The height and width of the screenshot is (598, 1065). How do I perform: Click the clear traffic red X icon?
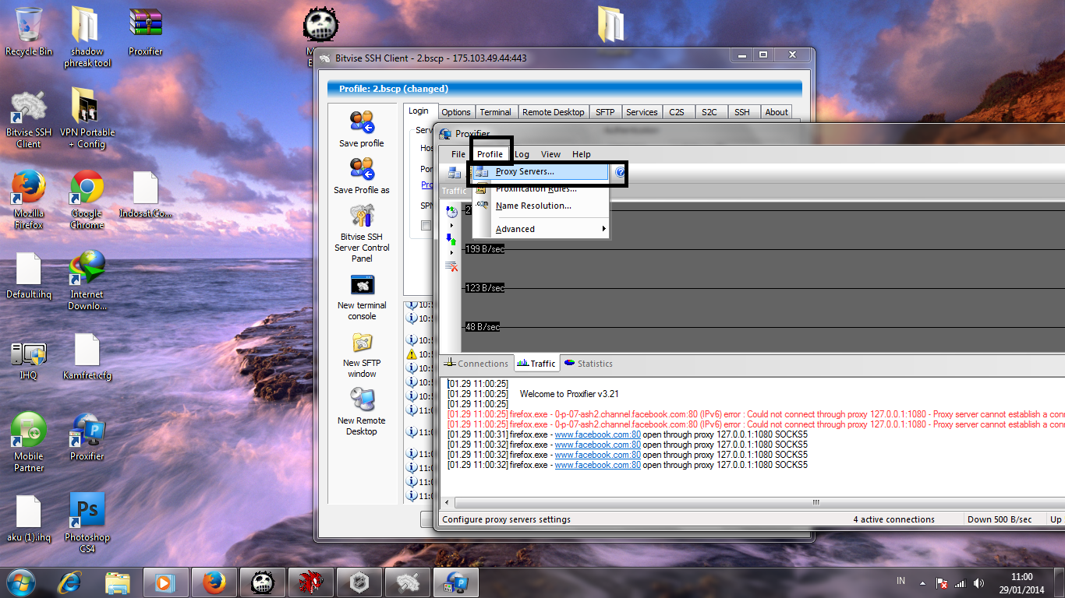pos(451,266)
